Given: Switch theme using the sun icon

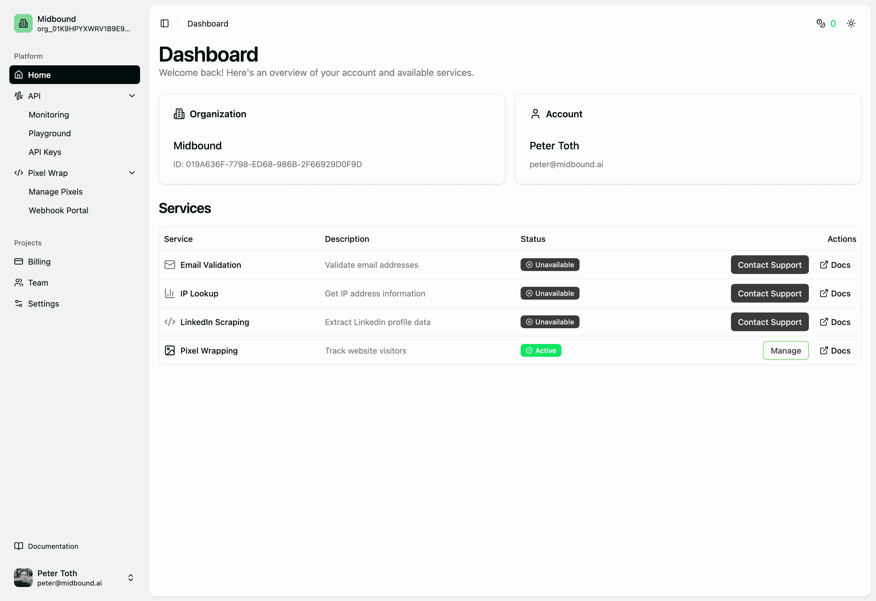Looking at the screenshot, I should click(x=851, y=23).
